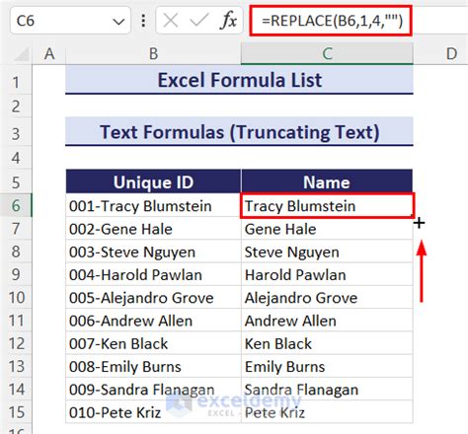This screenshot has width=468, height=434.
Task: Select Name cell 'Andrew Allen'
Action: [x=327, y=321]
